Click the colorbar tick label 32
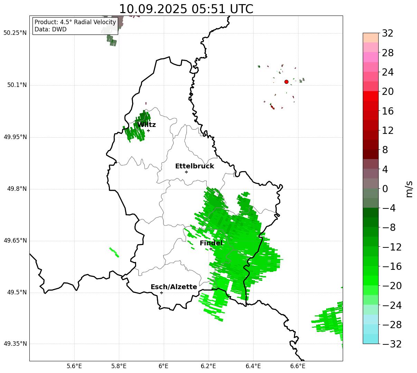The height and width of the screenshot is (373, 417). [x=388, y=33]
